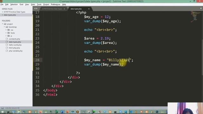Open the Sublime Text taskbar icon
This screenshot has width=203, height=114.
pos(77,112)
